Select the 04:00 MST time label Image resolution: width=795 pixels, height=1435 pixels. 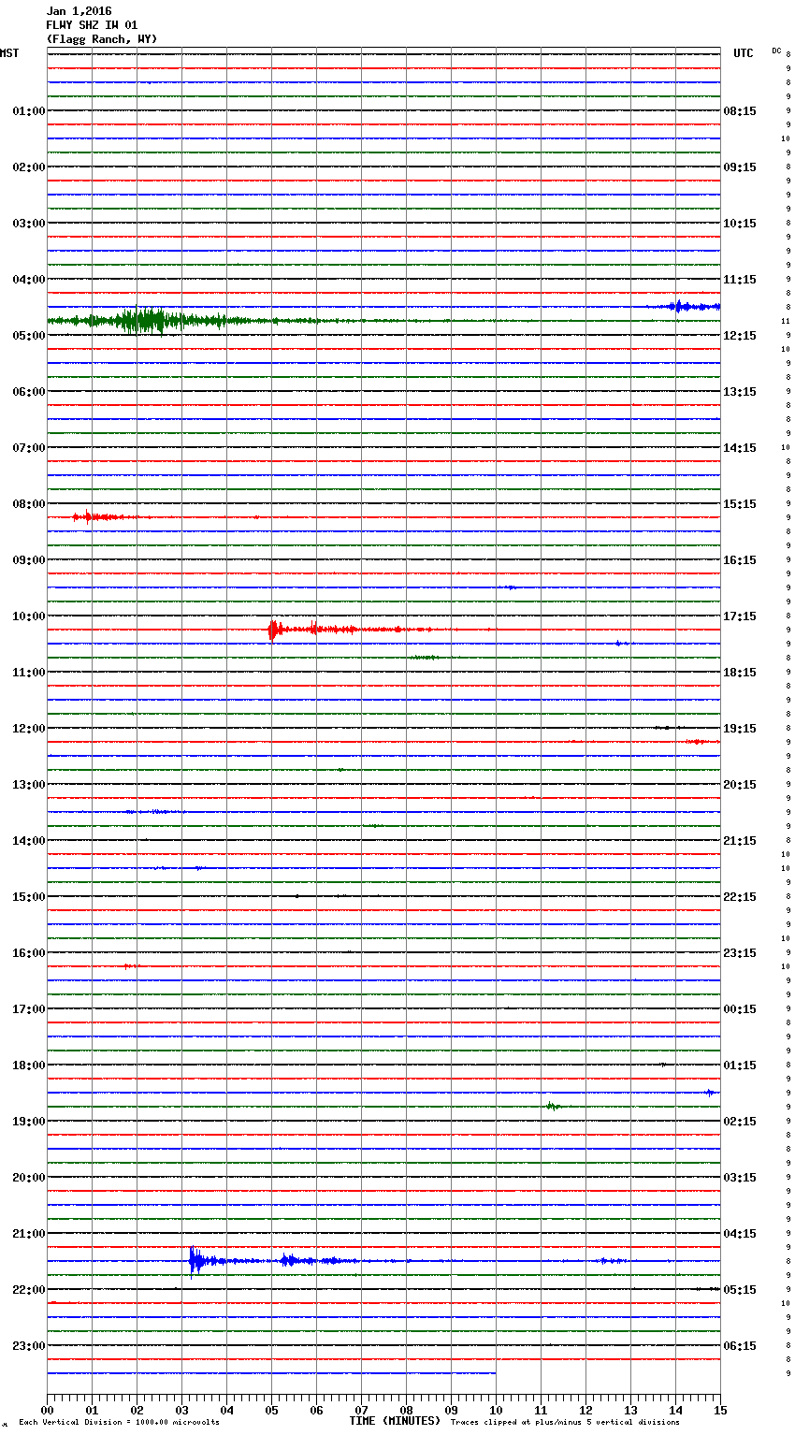point(29,280)
